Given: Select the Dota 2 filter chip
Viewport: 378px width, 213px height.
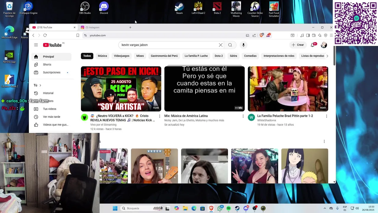Looking at the screenshot, I should 219,56.
